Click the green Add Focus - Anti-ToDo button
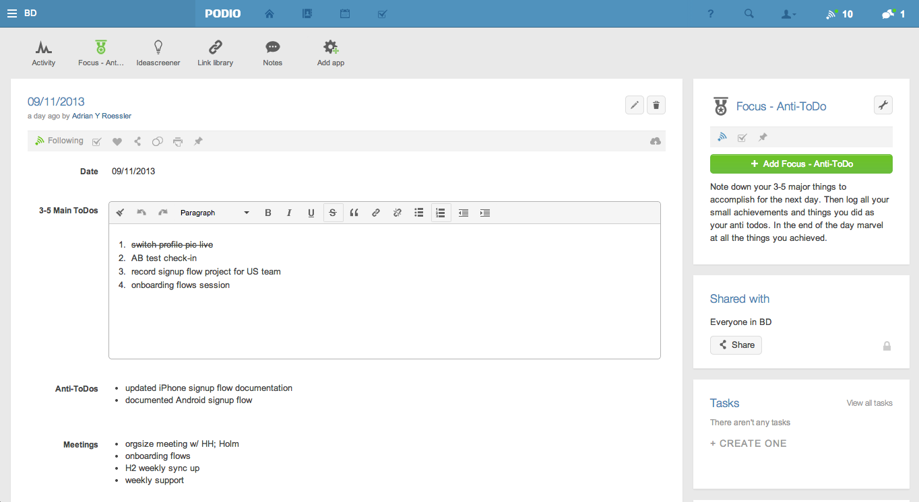This screenshot has height=502, width=919. click(x=801, y=164)
